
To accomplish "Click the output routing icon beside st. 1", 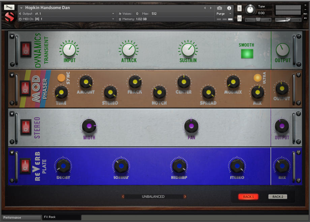I will tap(21, 13).
